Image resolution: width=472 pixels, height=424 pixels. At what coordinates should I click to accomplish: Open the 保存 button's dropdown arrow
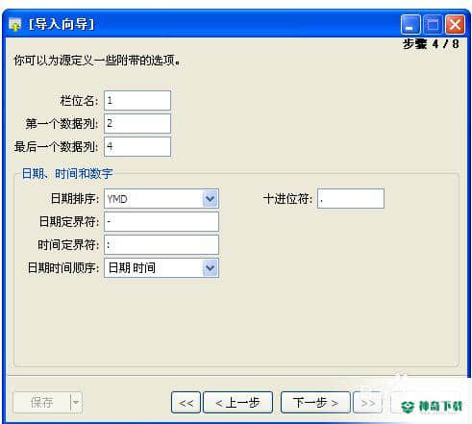(x=76, y=402)
